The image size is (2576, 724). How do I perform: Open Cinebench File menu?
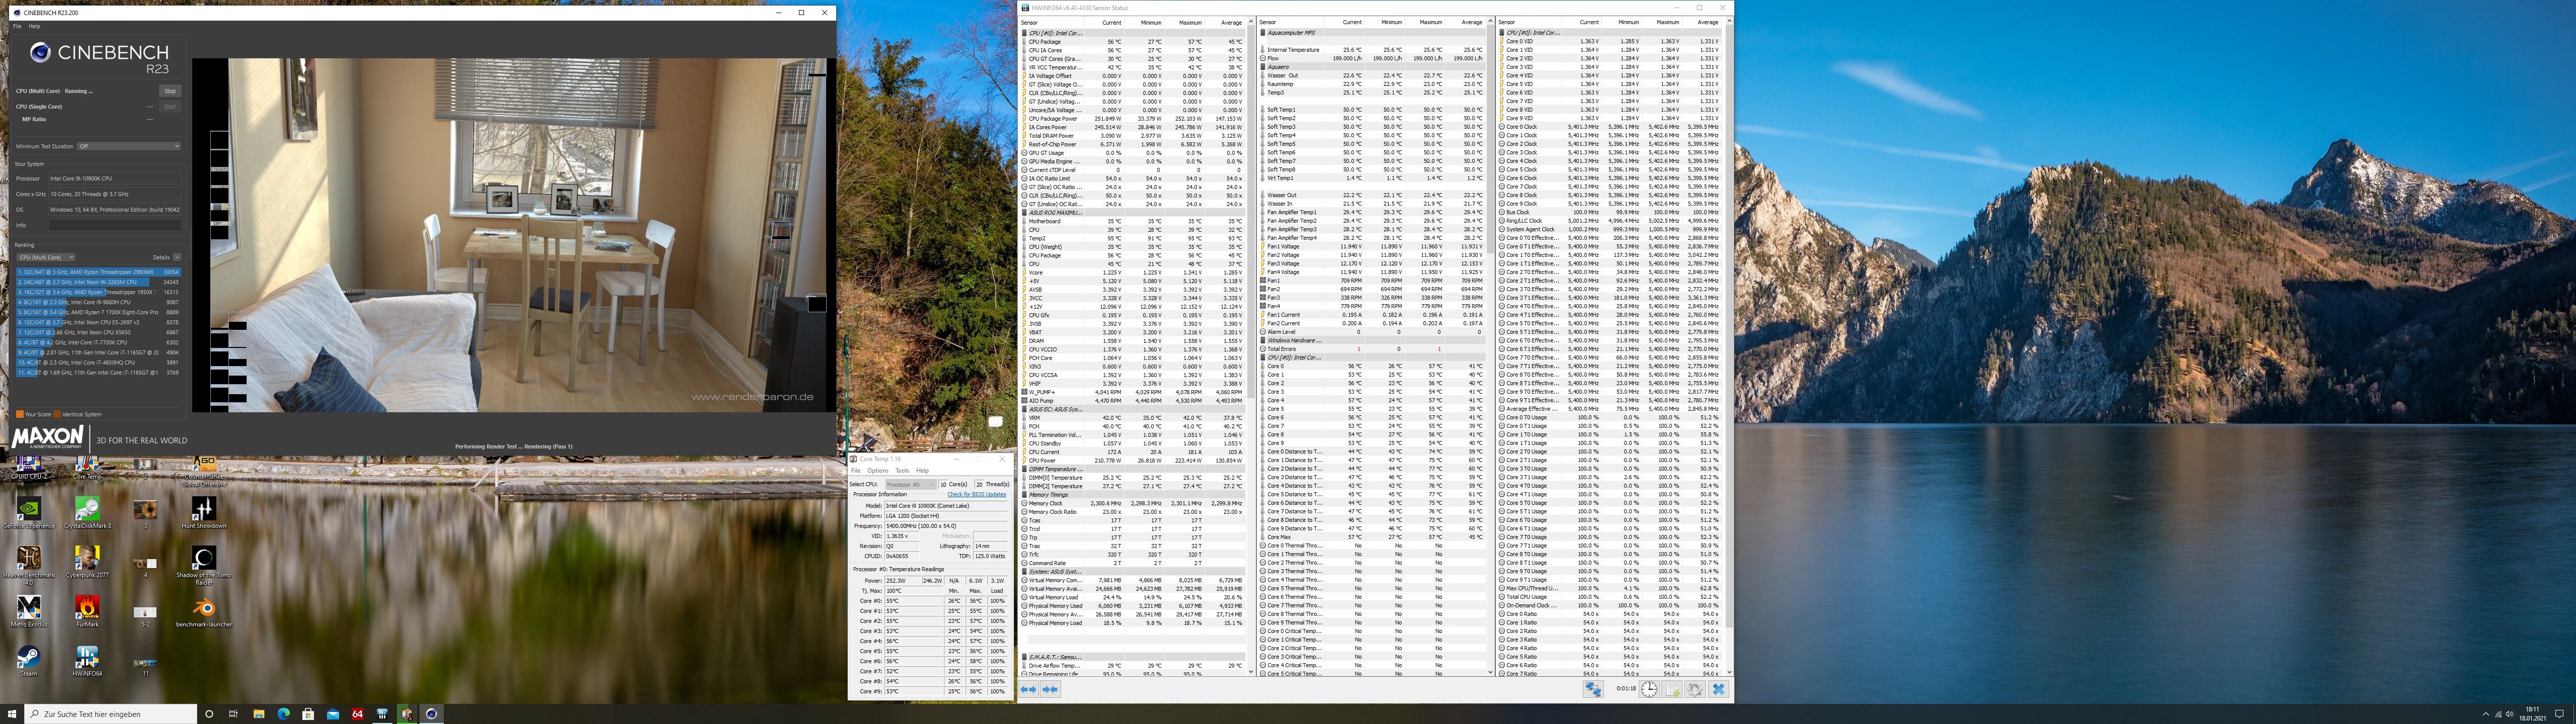tap(17, 26)
